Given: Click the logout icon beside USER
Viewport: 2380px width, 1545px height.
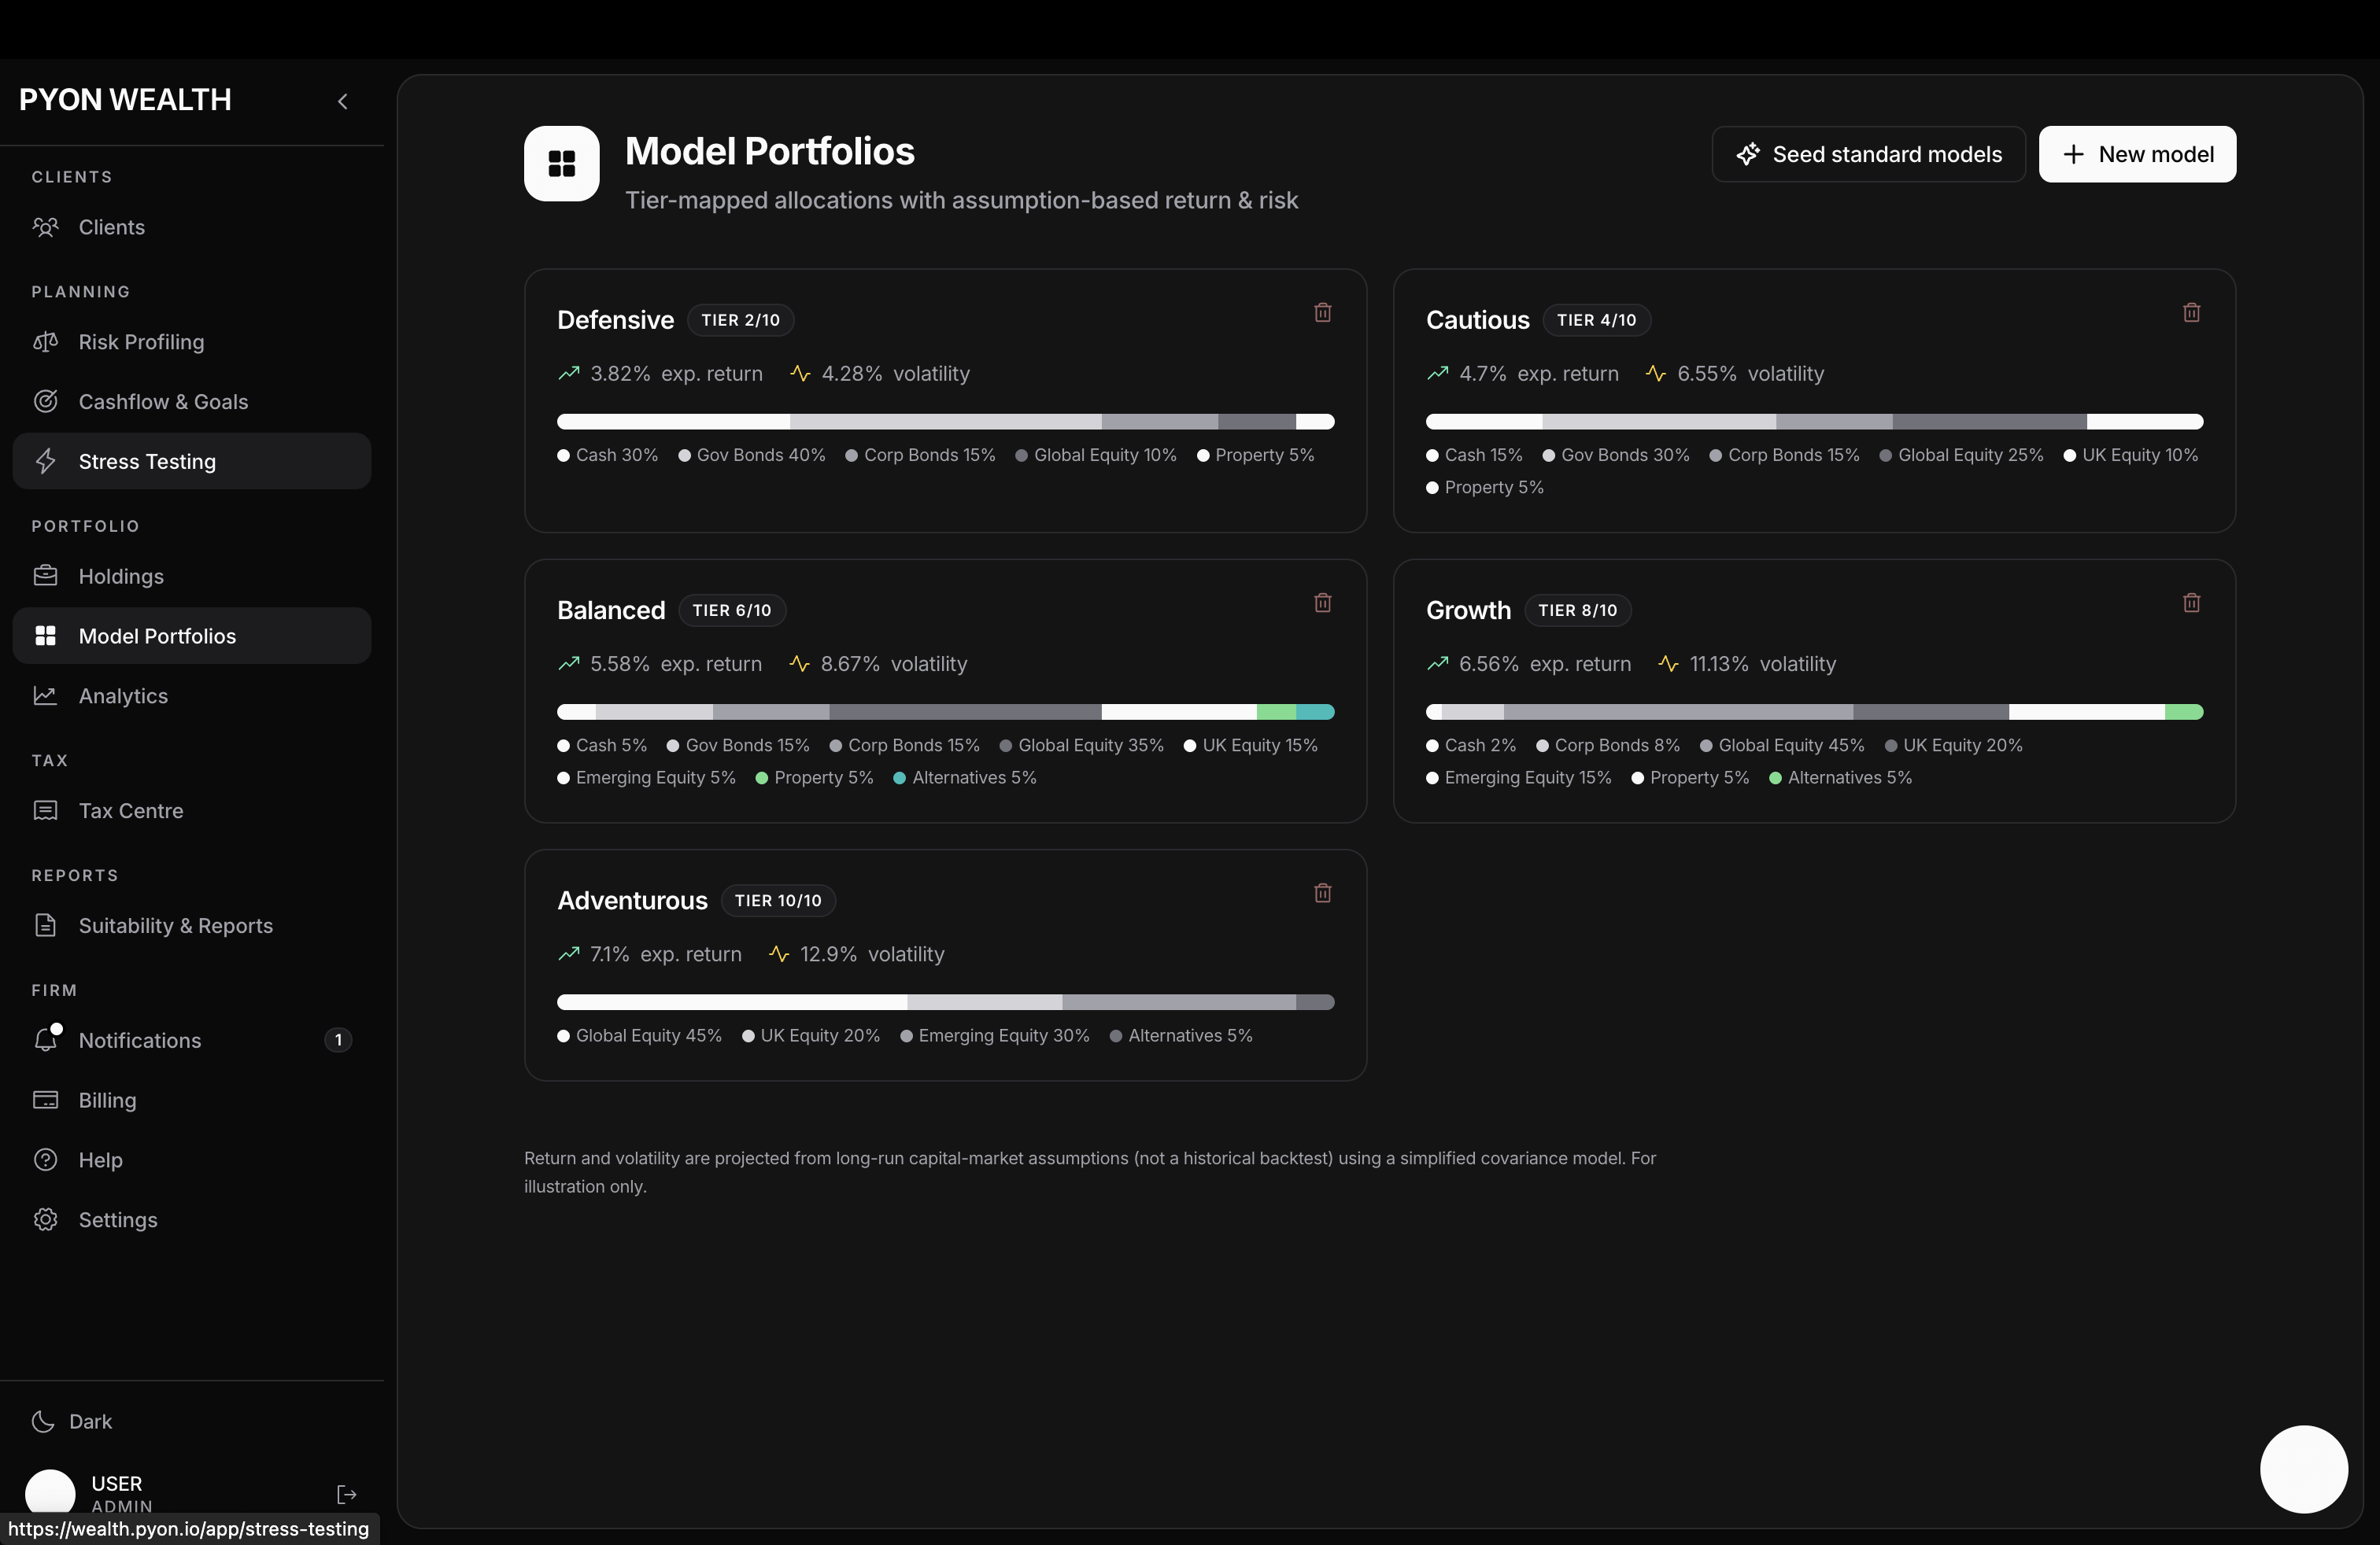Looking at the screenshot, I should [x=346, y=1494].
